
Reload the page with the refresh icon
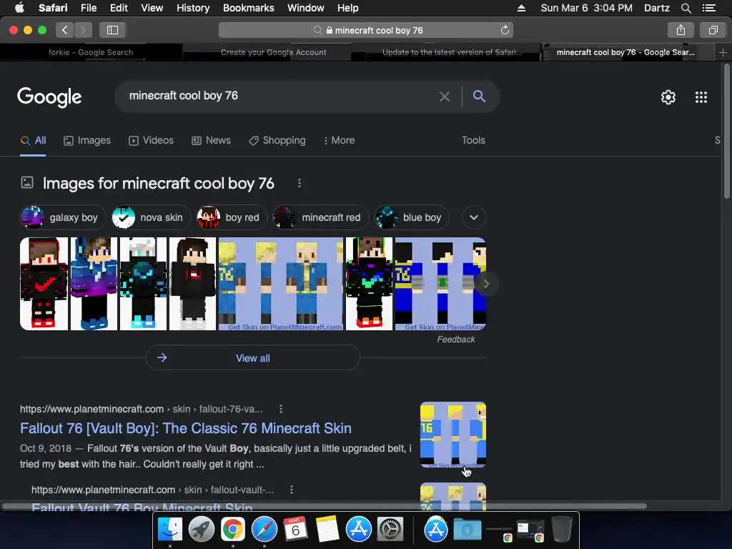point(505,30)
